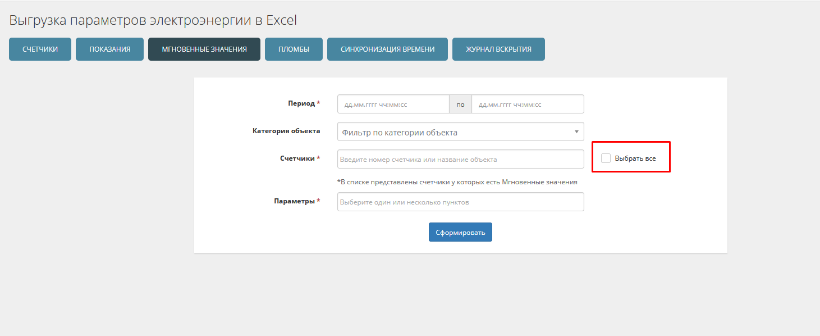Click the Счетчики meter number input
Image resolution: width=820 pixels, height=336 pixels.
point(460,160)
